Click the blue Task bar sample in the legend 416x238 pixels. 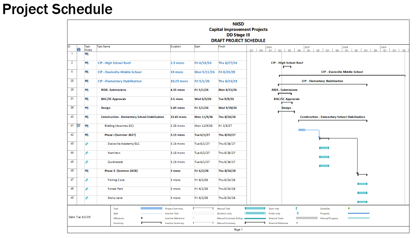coord(151,208)
